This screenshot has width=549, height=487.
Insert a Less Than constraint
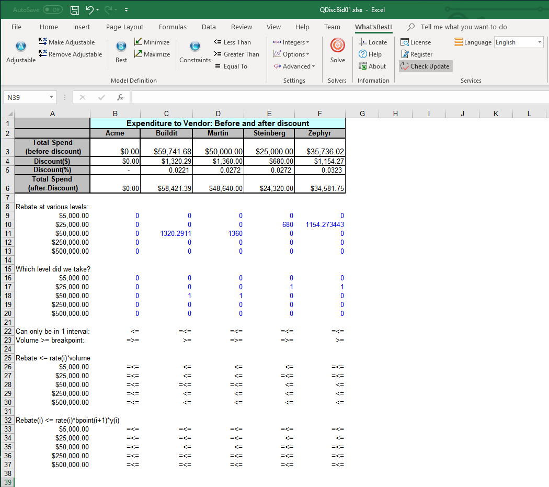pos(232,42)
